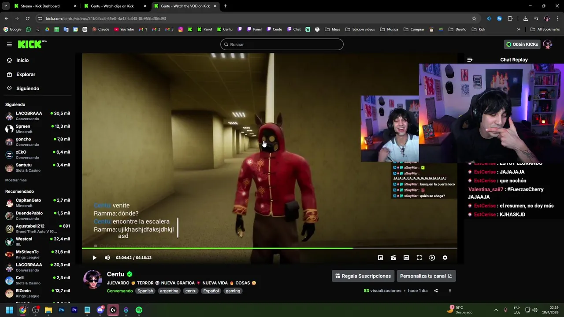
Task: Switch to Stream - Kick Dashboard tab
Action: click(45, 6)
